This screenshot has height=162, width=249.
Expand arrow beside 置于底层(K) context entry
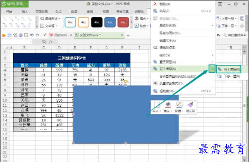coord(212,69)
